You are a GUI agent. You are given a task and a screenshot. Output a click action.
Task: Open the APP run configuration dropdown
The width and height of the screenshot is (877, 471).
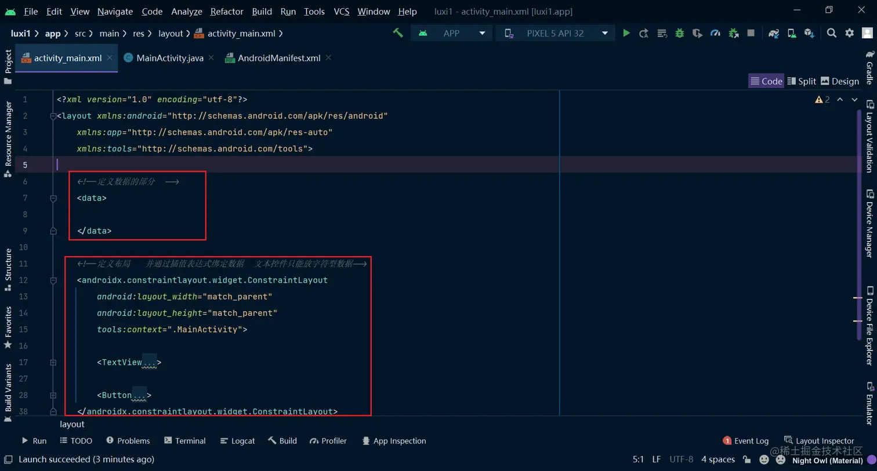coord(452,33)
